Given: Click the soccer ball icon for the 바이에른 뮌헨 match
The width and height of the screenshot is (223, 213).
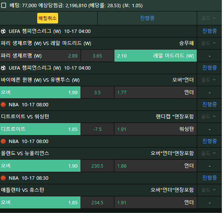Looking at the screenshot, I should coord(3,68).
